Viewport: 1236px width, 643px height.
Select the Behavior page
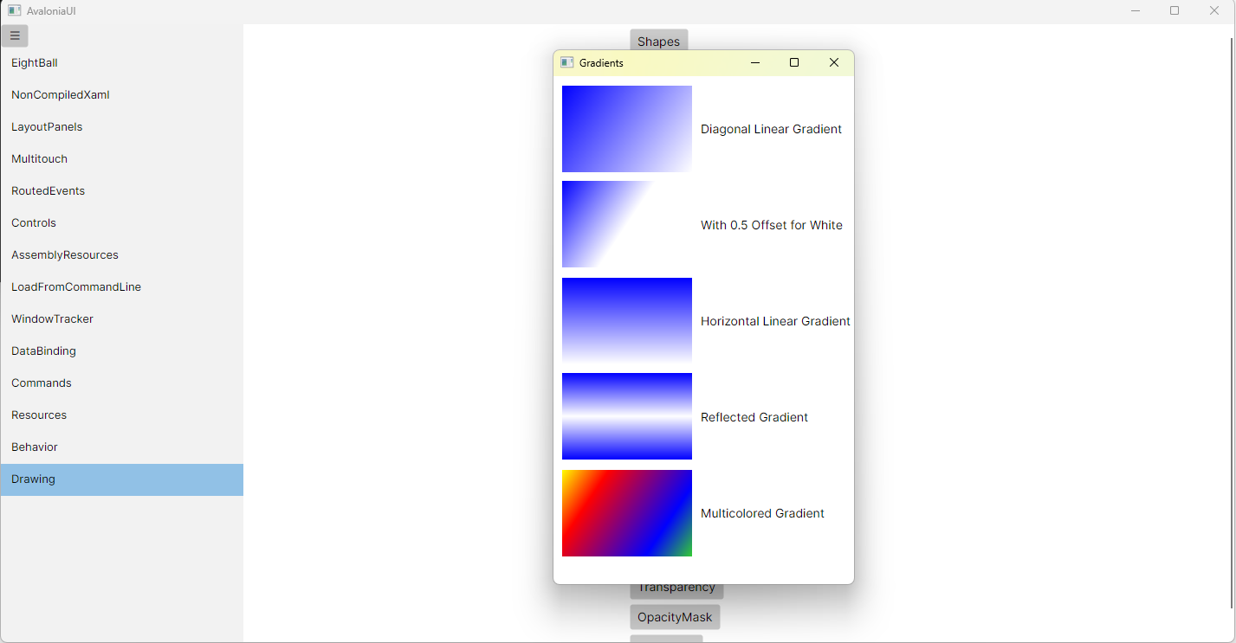pyautogui.click(x=122, y=447)
